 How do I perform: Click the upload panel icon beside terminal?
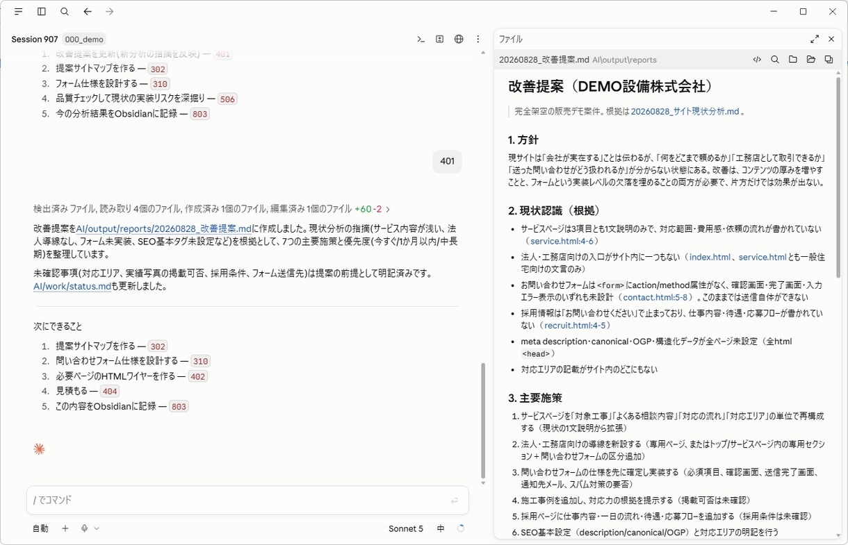(x=440, y=40)
